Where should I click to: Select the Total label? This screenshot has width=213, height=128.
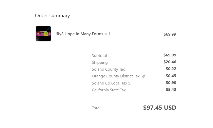tap(96, 108)
